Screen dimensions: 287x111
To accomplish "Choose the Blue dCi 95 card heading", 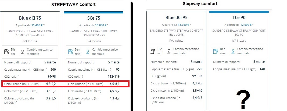I will pyautogui.click(x=176, y=18).
